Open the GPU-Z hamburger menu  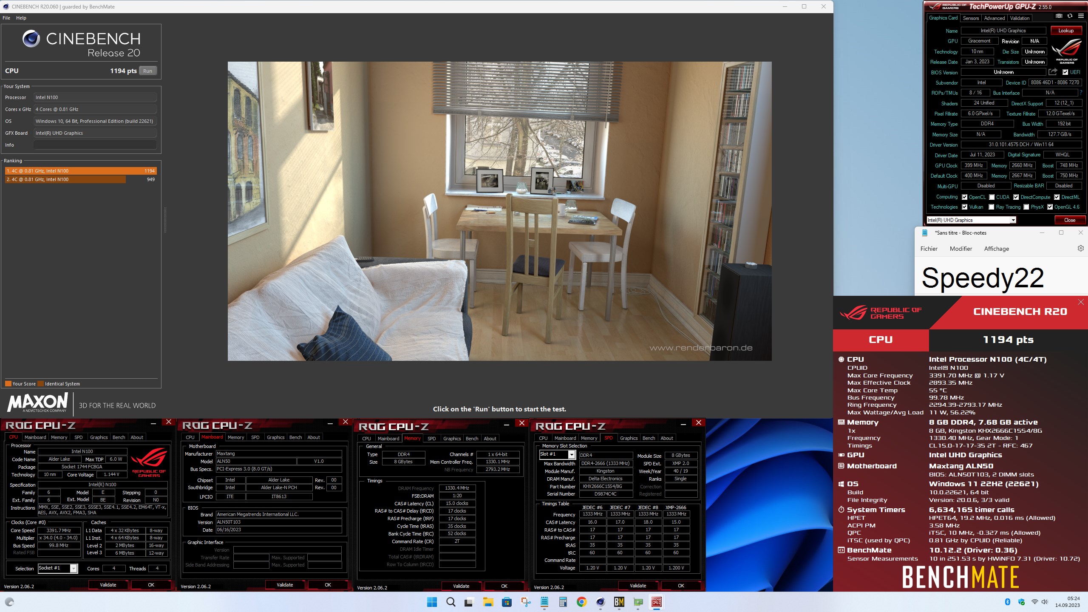point(1081,16)
